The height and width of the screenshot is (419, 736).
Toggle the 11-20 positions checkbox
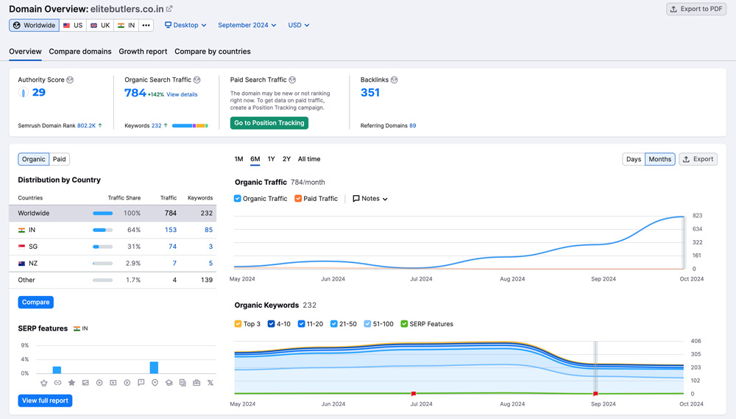click(x=301, y=324)
